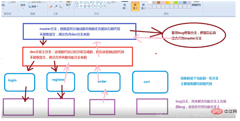Click the 旋转 rotate icon
Image resolution: width=240 pixels, height=121 pixels.
30,6
